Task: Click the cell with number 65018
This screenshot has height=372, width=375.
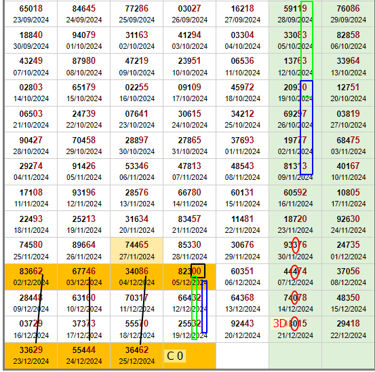Action: point(31,14)
